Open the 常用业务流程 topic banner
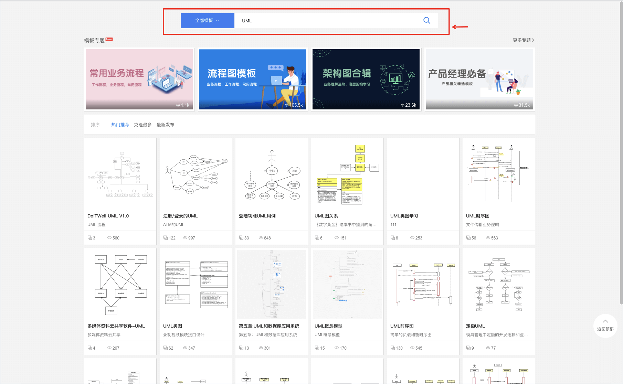 coord(139,79)
